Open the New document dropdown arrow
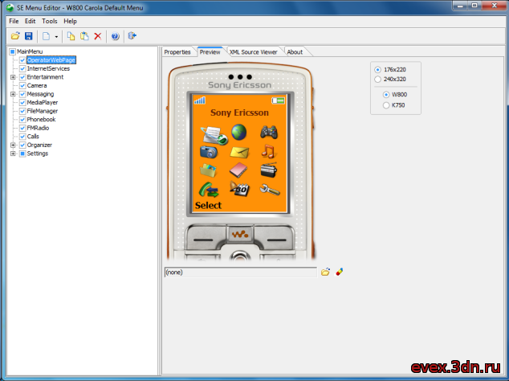Screen dimensions: 509x381 click(56, 37)
